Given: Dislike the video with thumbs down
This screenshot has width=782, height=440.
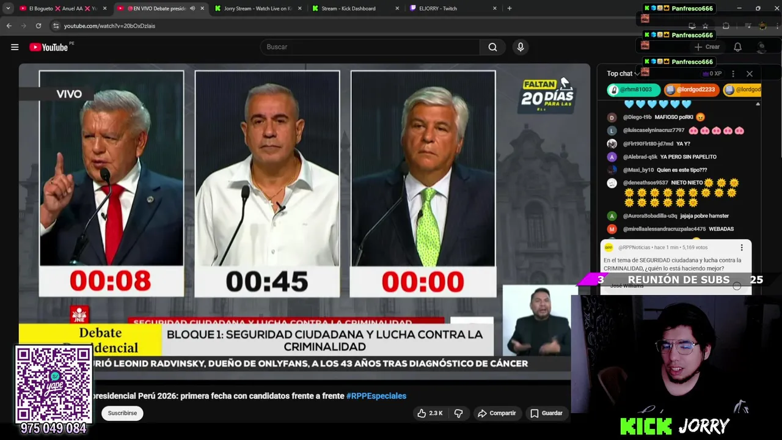Looking at the screenshot, I should pos(458,413).
